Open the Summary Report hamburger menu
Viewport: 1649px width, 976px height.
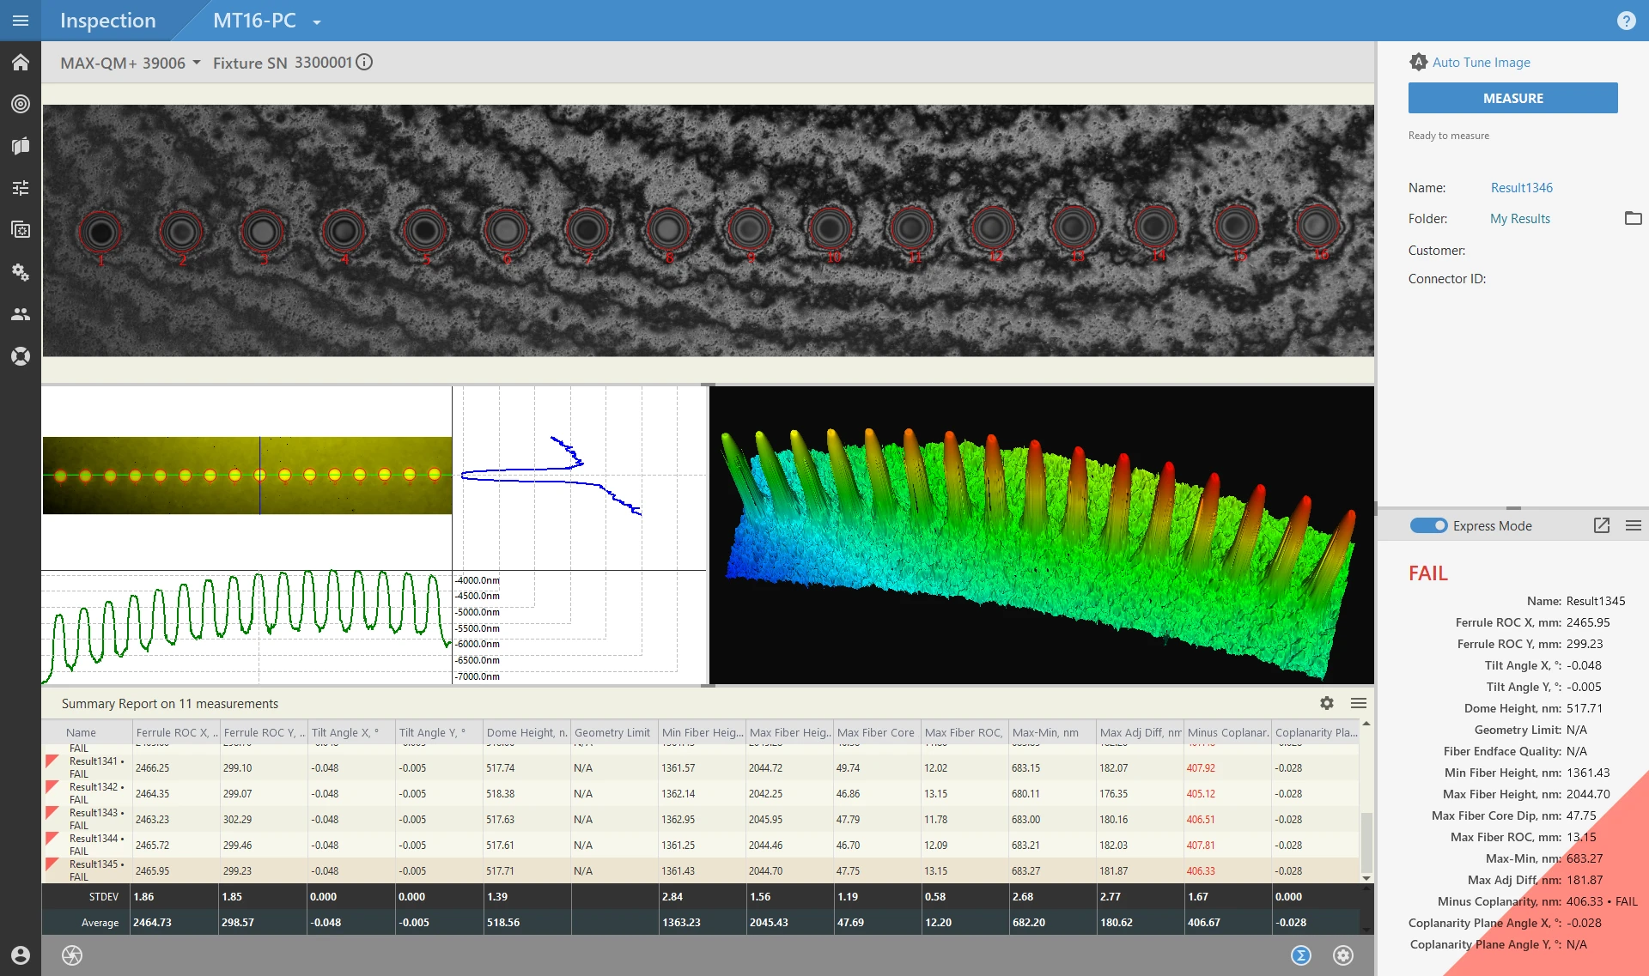(1359, 703)
